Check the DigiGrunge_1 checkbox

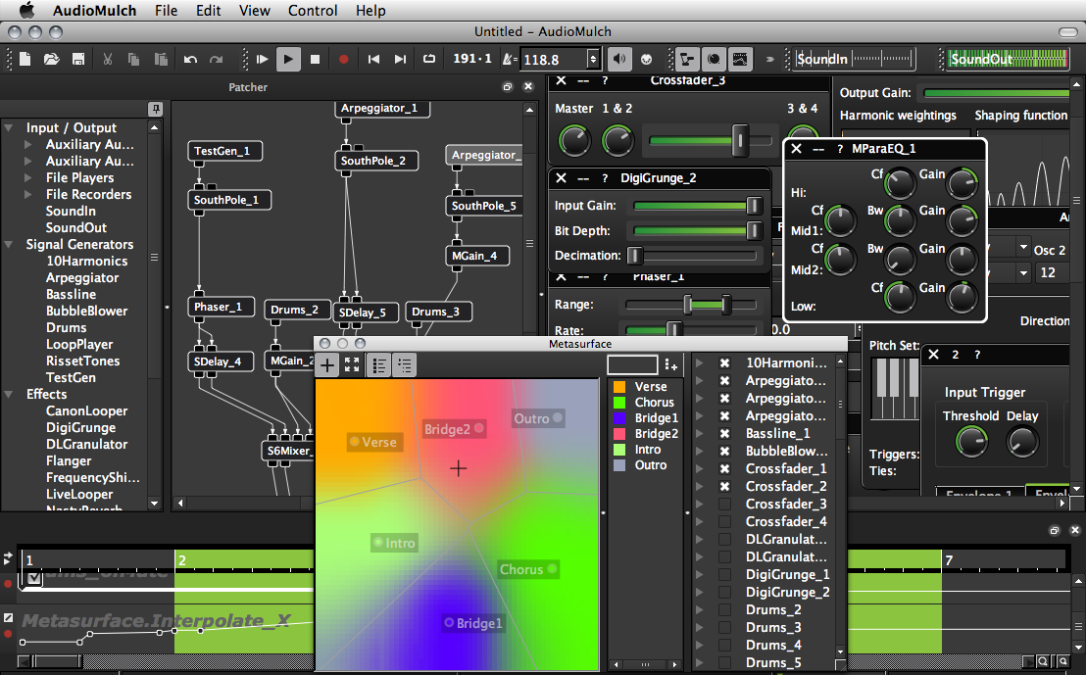(724, 574)
